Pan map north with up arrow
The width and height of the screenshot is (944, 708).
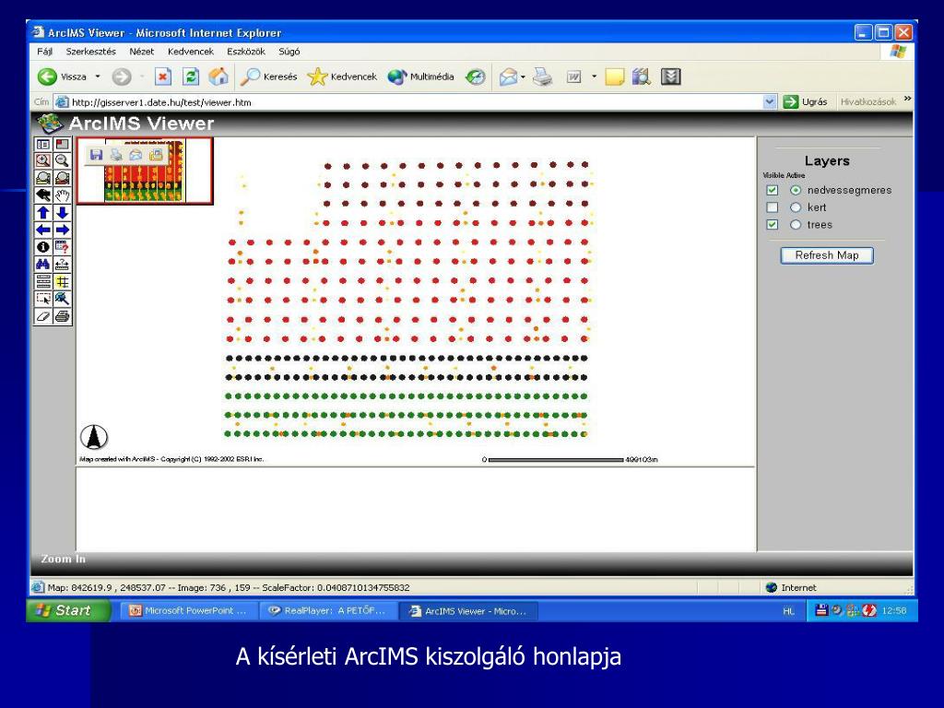point(42,213)
